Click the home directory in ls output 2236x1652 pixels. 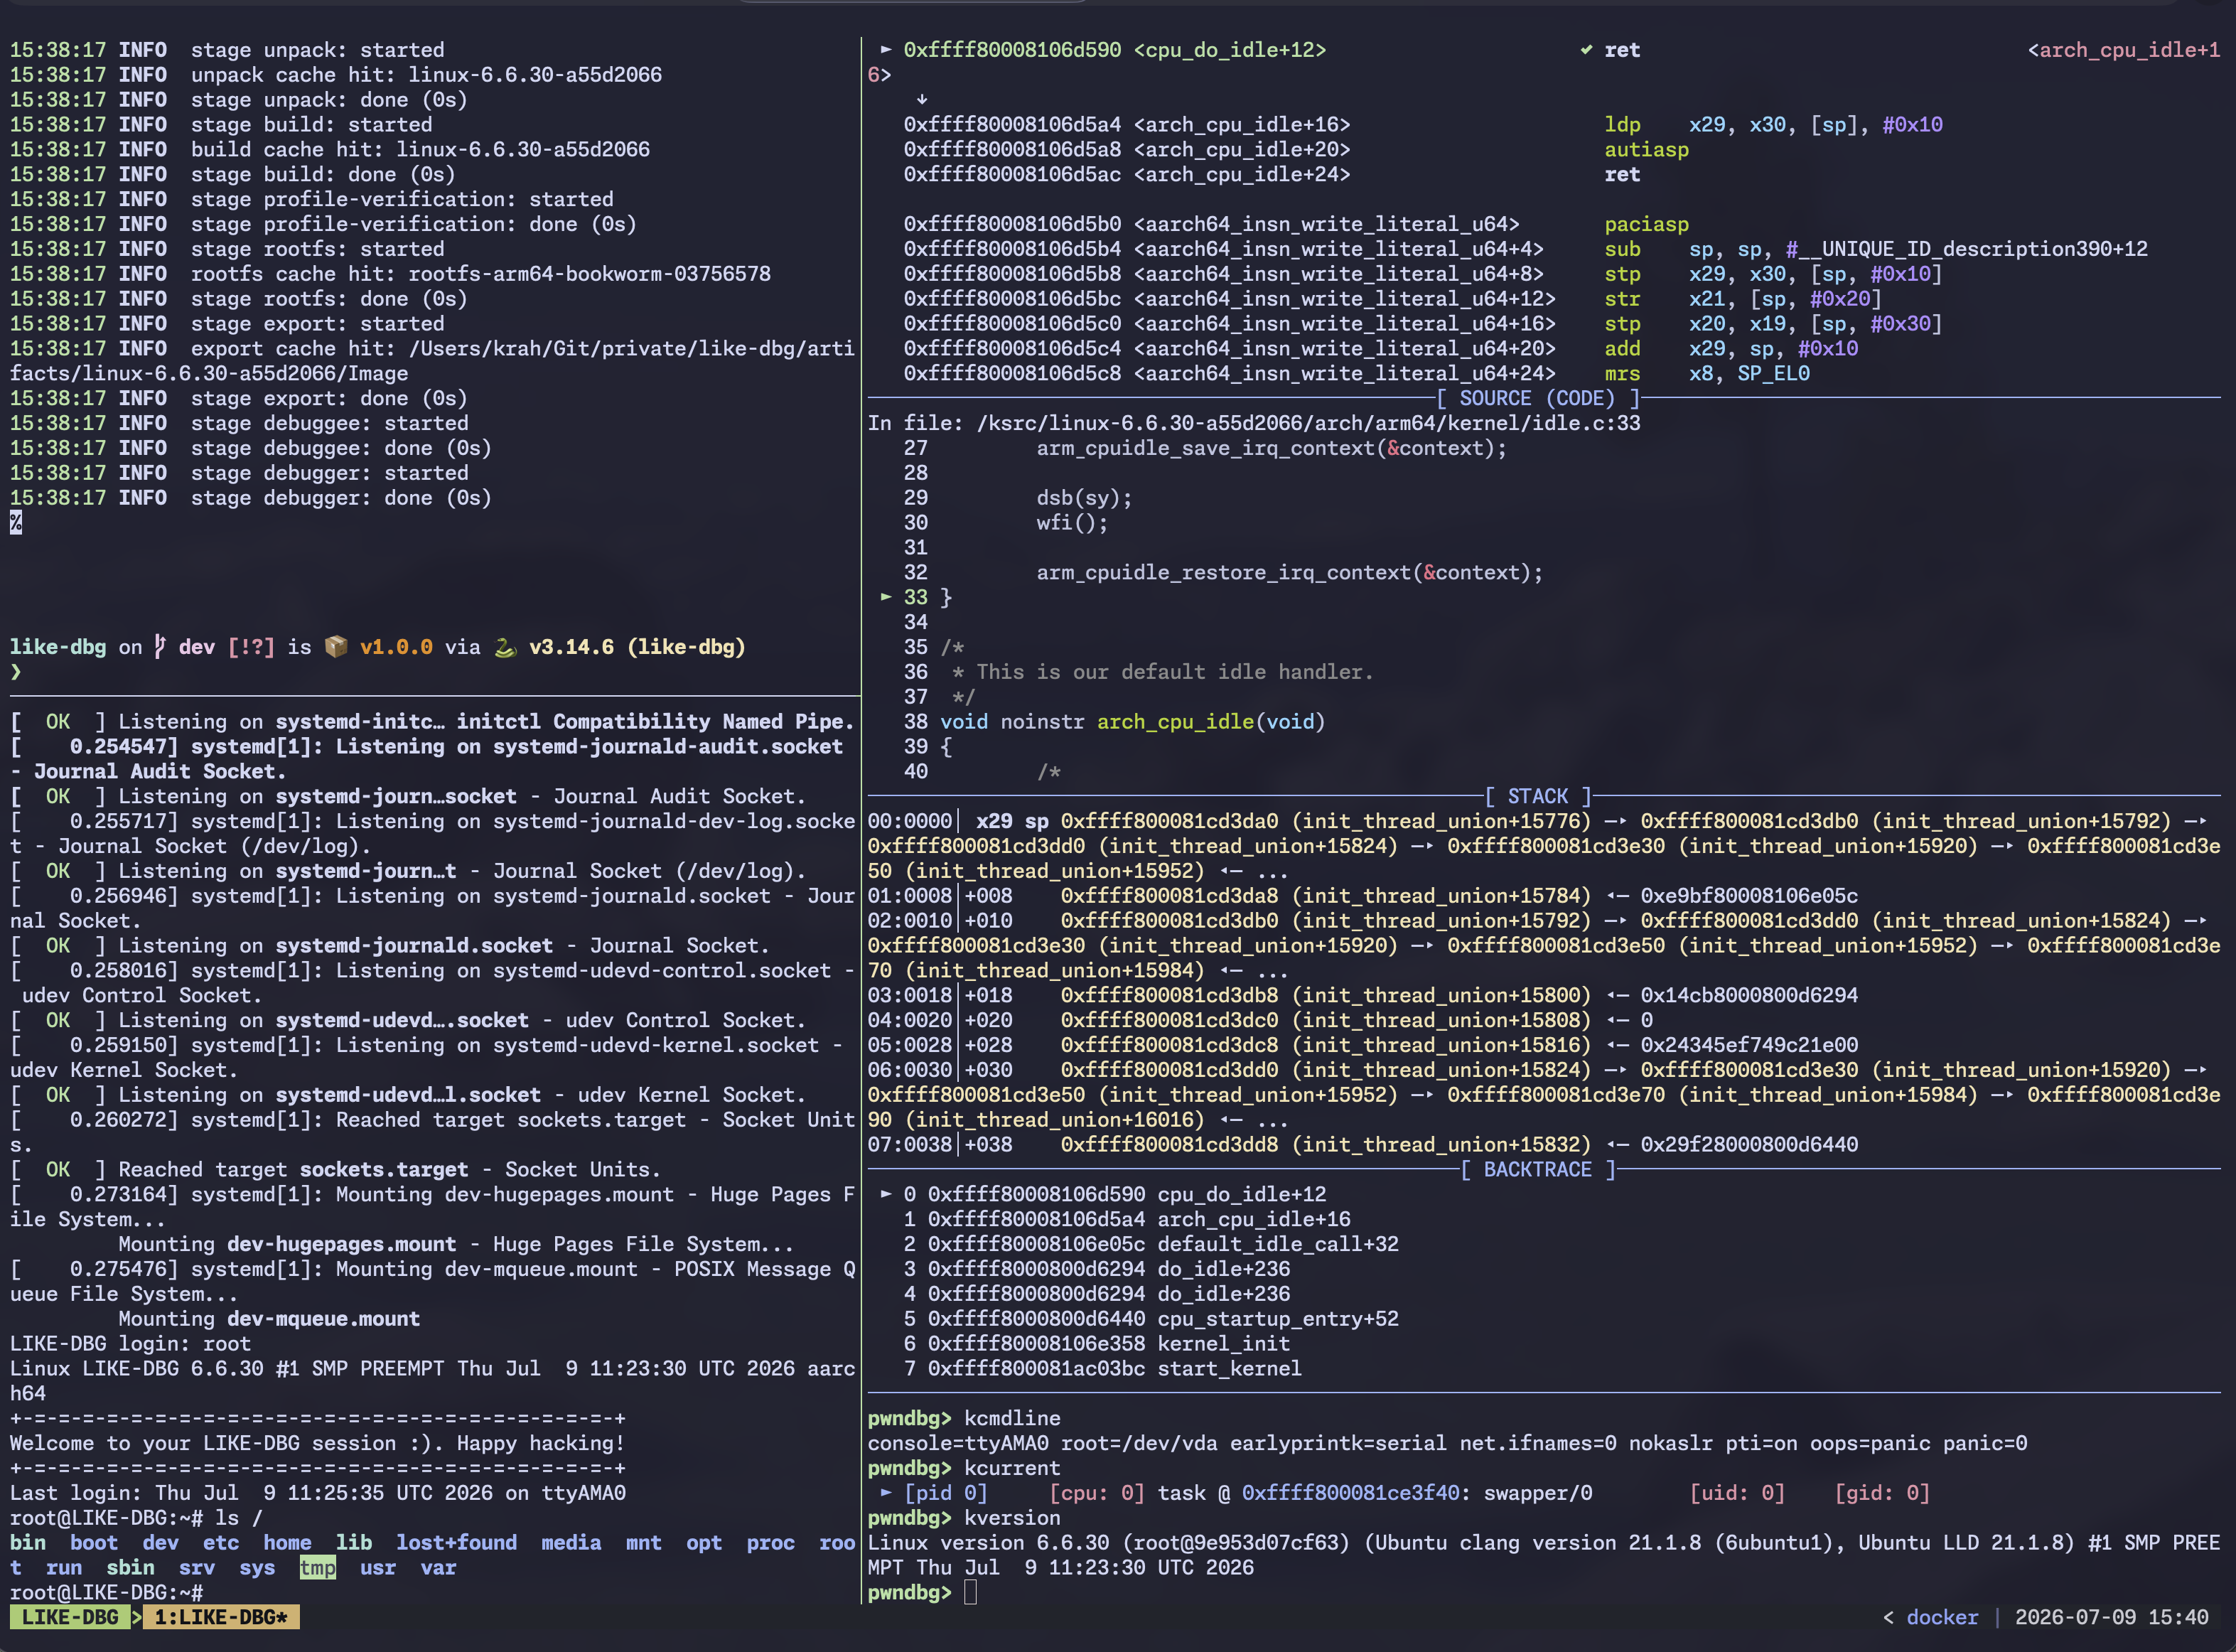pos(287,1543)
